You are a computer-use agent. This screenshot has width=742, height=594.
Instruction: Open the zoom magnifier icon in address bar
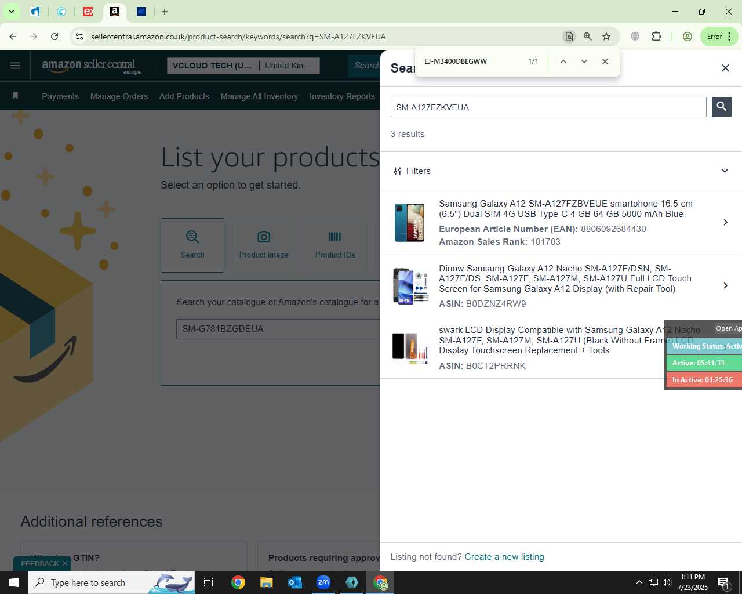point(588,37)
